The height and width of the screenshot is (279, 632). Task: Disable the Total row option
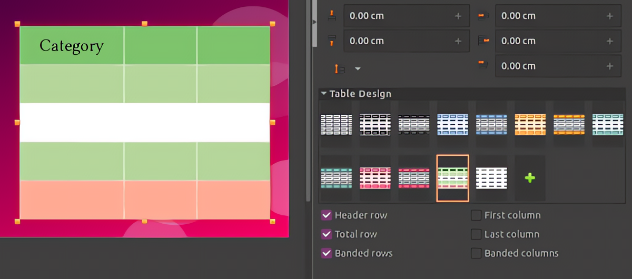pyautogui.click(x=327, y=234)
